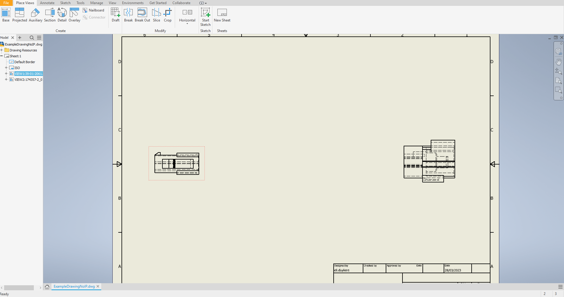The height and width of the screenshot is (297, 564).
Task: Switch to the Annotate ribbon tab
Action: (x=47, y=3)
